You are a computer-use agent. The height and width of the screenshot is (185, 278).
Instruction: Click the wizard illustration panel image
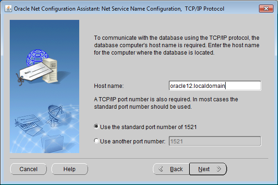point(44,86)
